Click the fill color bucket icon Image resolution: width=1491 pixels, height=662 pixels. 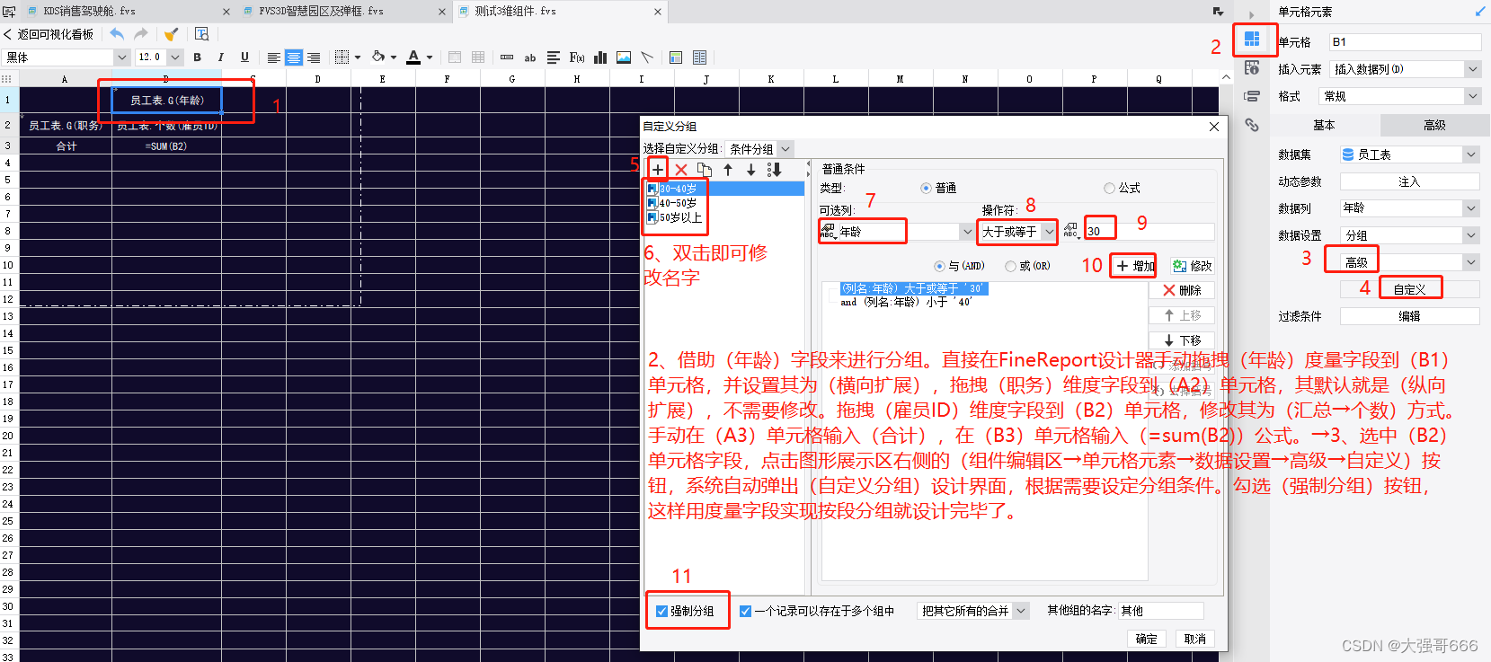point(378,57)
